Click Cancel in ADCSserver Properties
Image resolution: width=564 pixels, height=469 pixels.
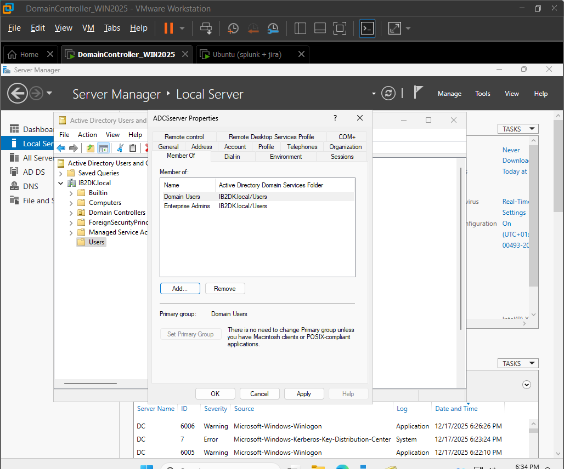coord(260,394)
